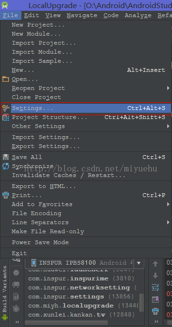This screenshot has height=327, width=172.
Task: Open the Build Variants side panel
Action: click(5, 289)
